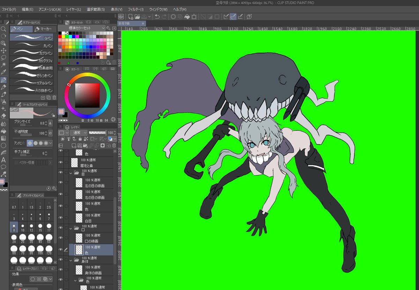Collapse the 口 layer folder

pyautogui.click(x=71, y=228)
